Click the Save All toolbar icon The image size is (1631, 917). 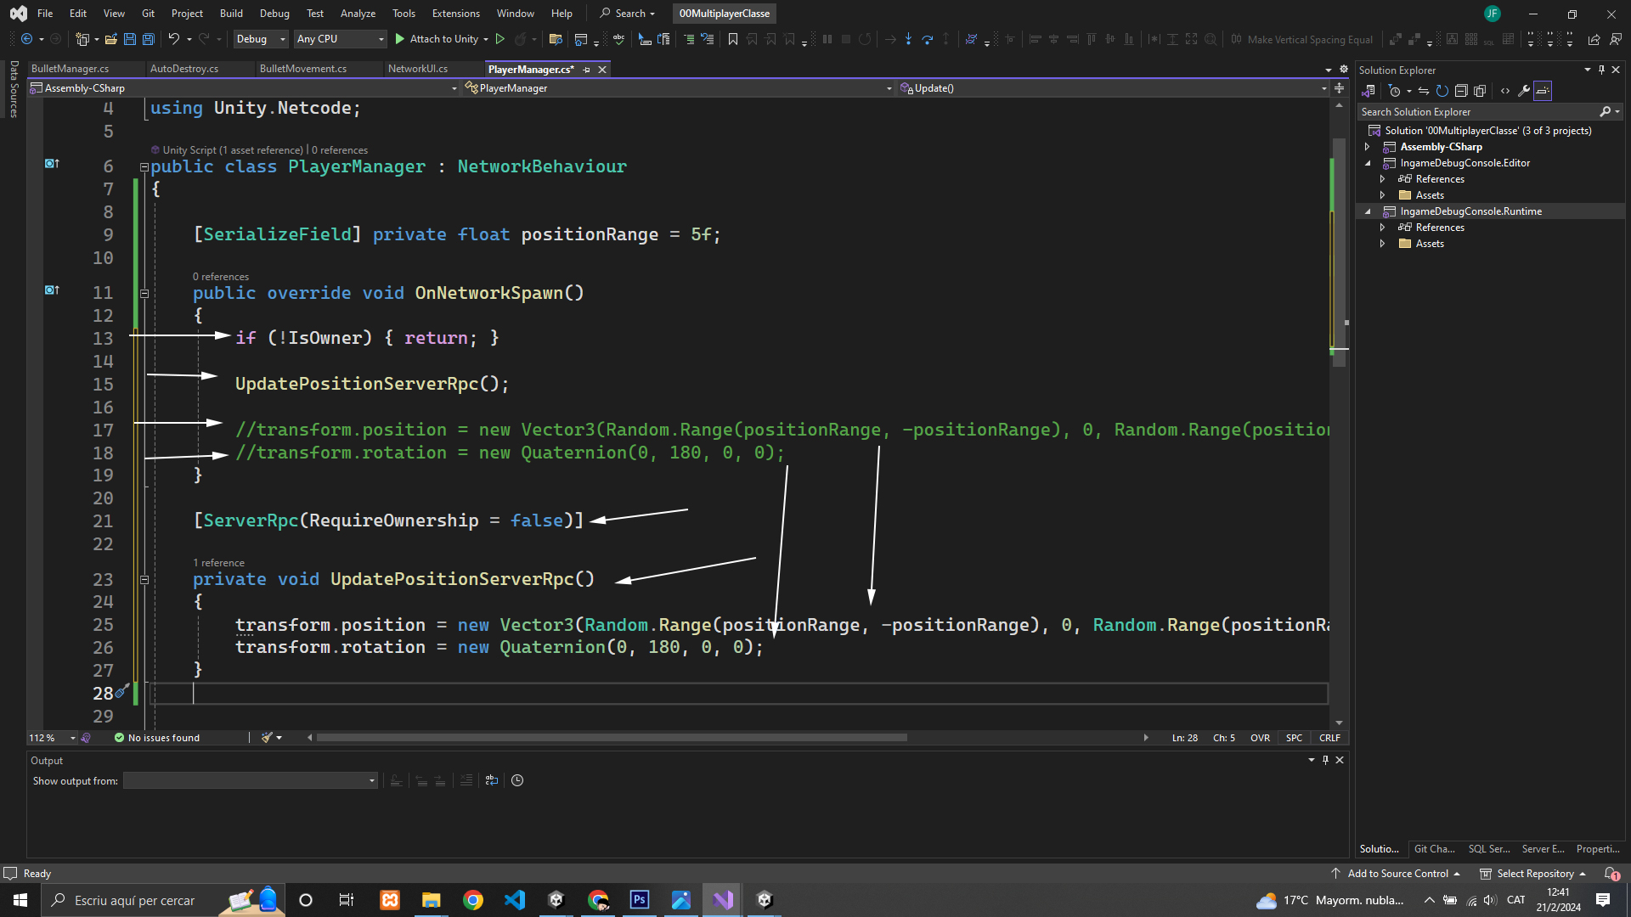(x=148, y=39)
